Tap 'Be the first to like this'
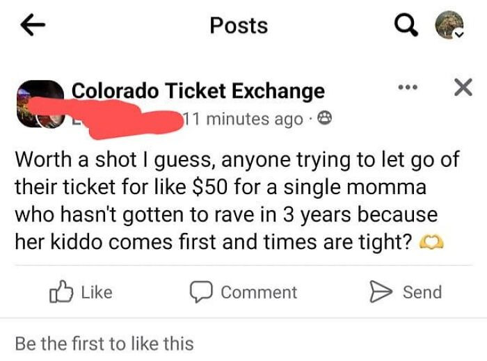 [x=104, y=342]
